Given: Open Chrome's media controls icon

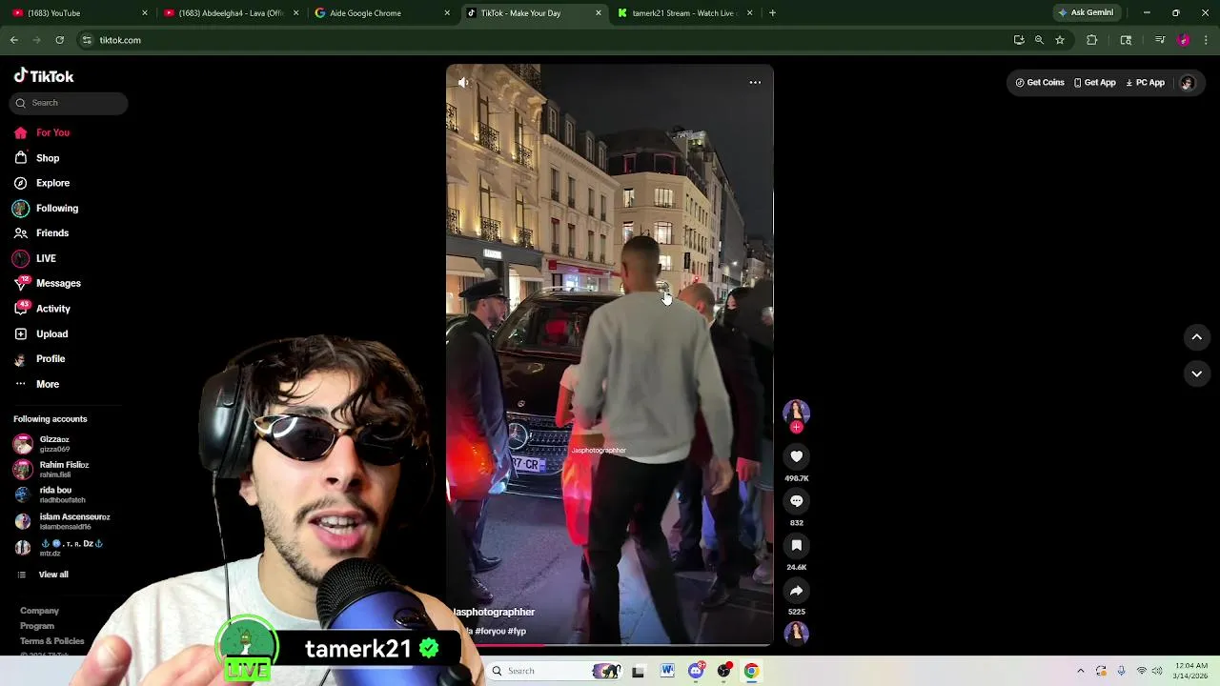Looking at the screenshot, I should [1160, 40].
